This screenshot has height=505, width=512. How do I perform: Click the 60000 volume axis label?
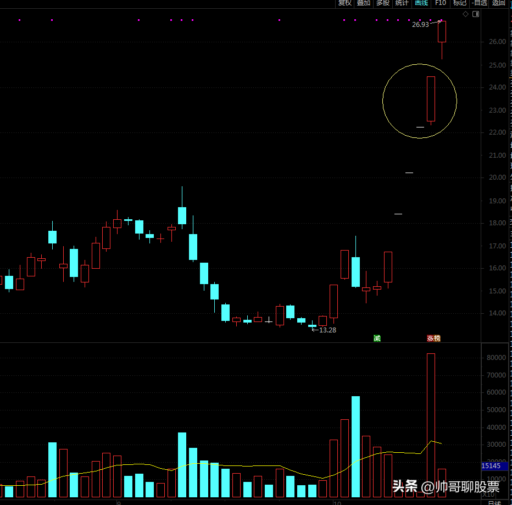coord(496,392)
